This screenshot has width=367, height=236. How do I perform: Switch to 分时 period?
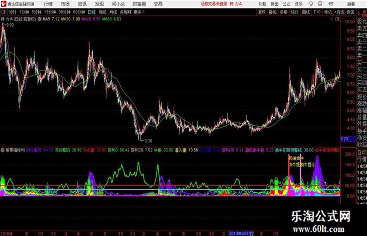click(13, 12)
